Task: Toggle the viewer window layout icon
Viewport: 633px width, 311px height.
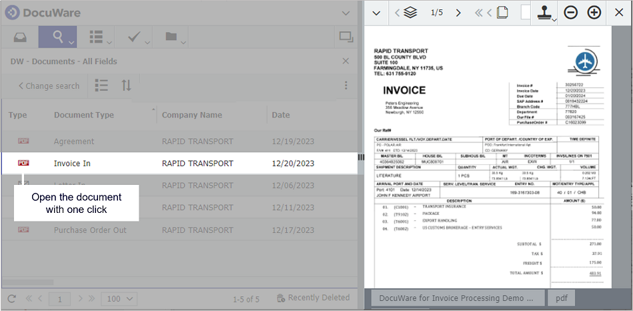Action: pyautogui.click(x=346, y=37)
